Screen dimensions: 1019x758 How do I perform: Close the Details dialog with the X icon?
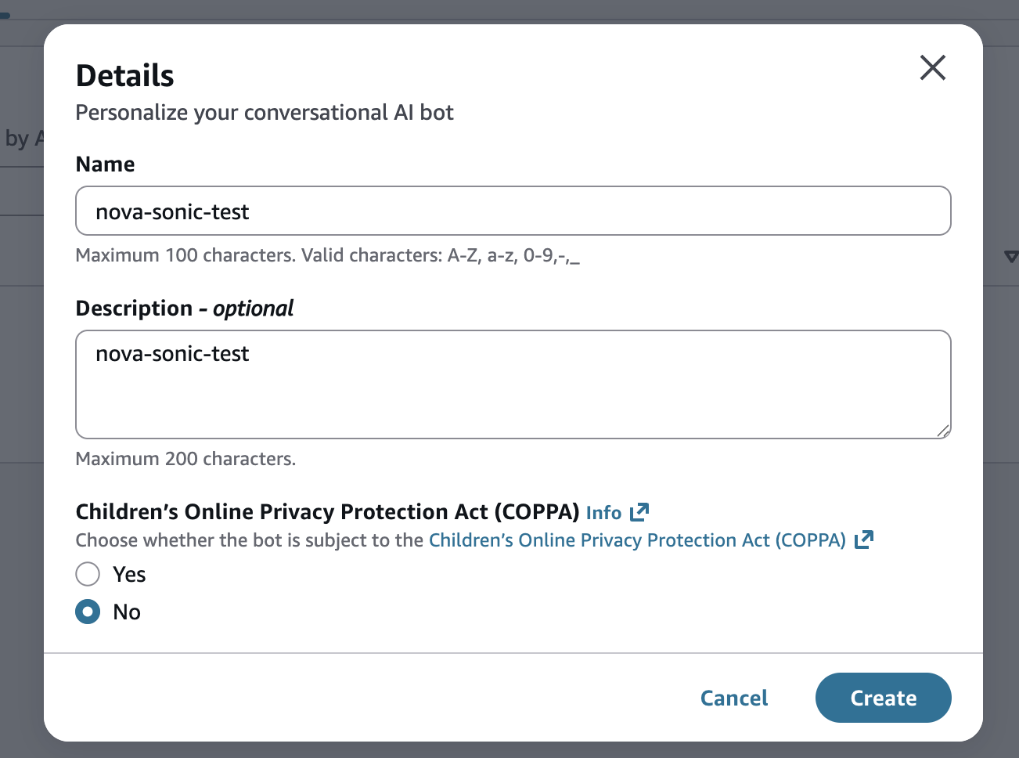pyautogui.click(x=932, y=68)
